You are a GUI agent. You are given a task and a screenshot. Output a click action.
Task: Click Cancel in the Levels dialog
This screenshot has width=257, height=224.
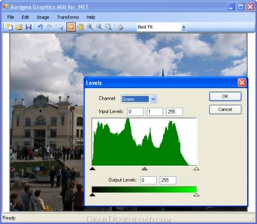point(225,110)
